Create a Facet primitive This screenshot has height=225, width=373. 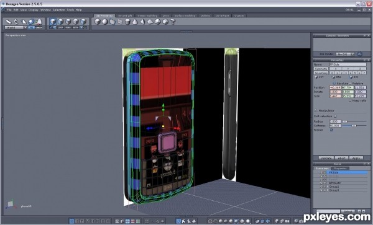(x=113, y=22)
